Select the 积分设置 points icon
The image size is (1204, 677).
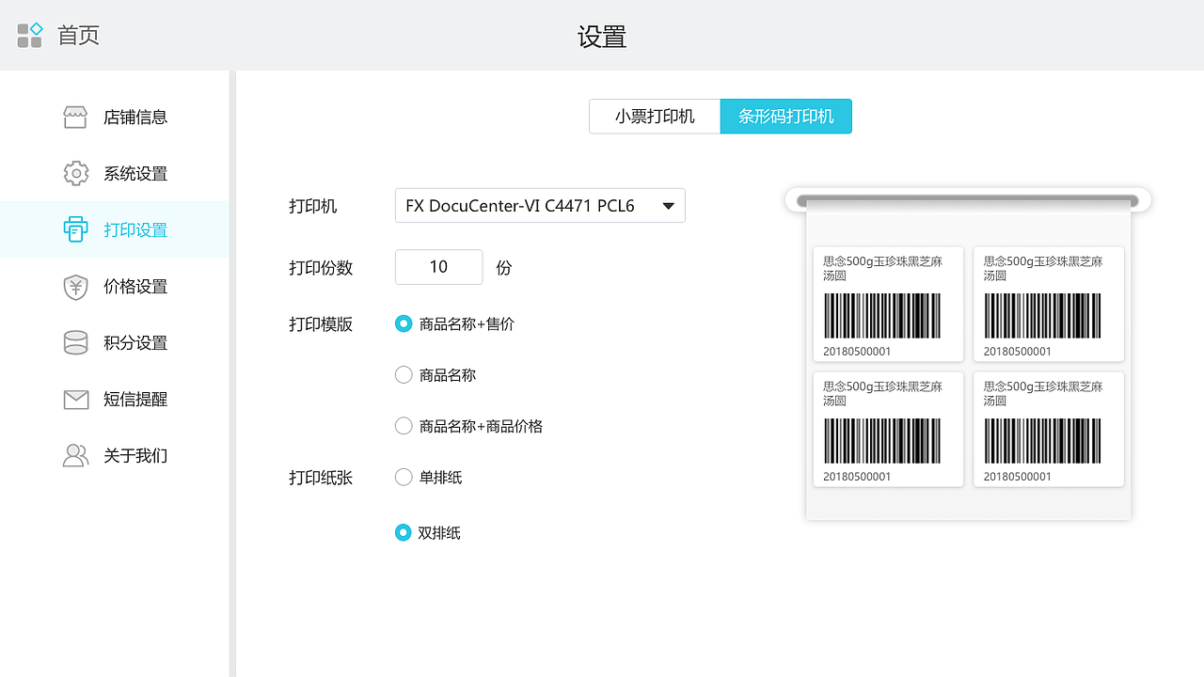click(75, 342)
